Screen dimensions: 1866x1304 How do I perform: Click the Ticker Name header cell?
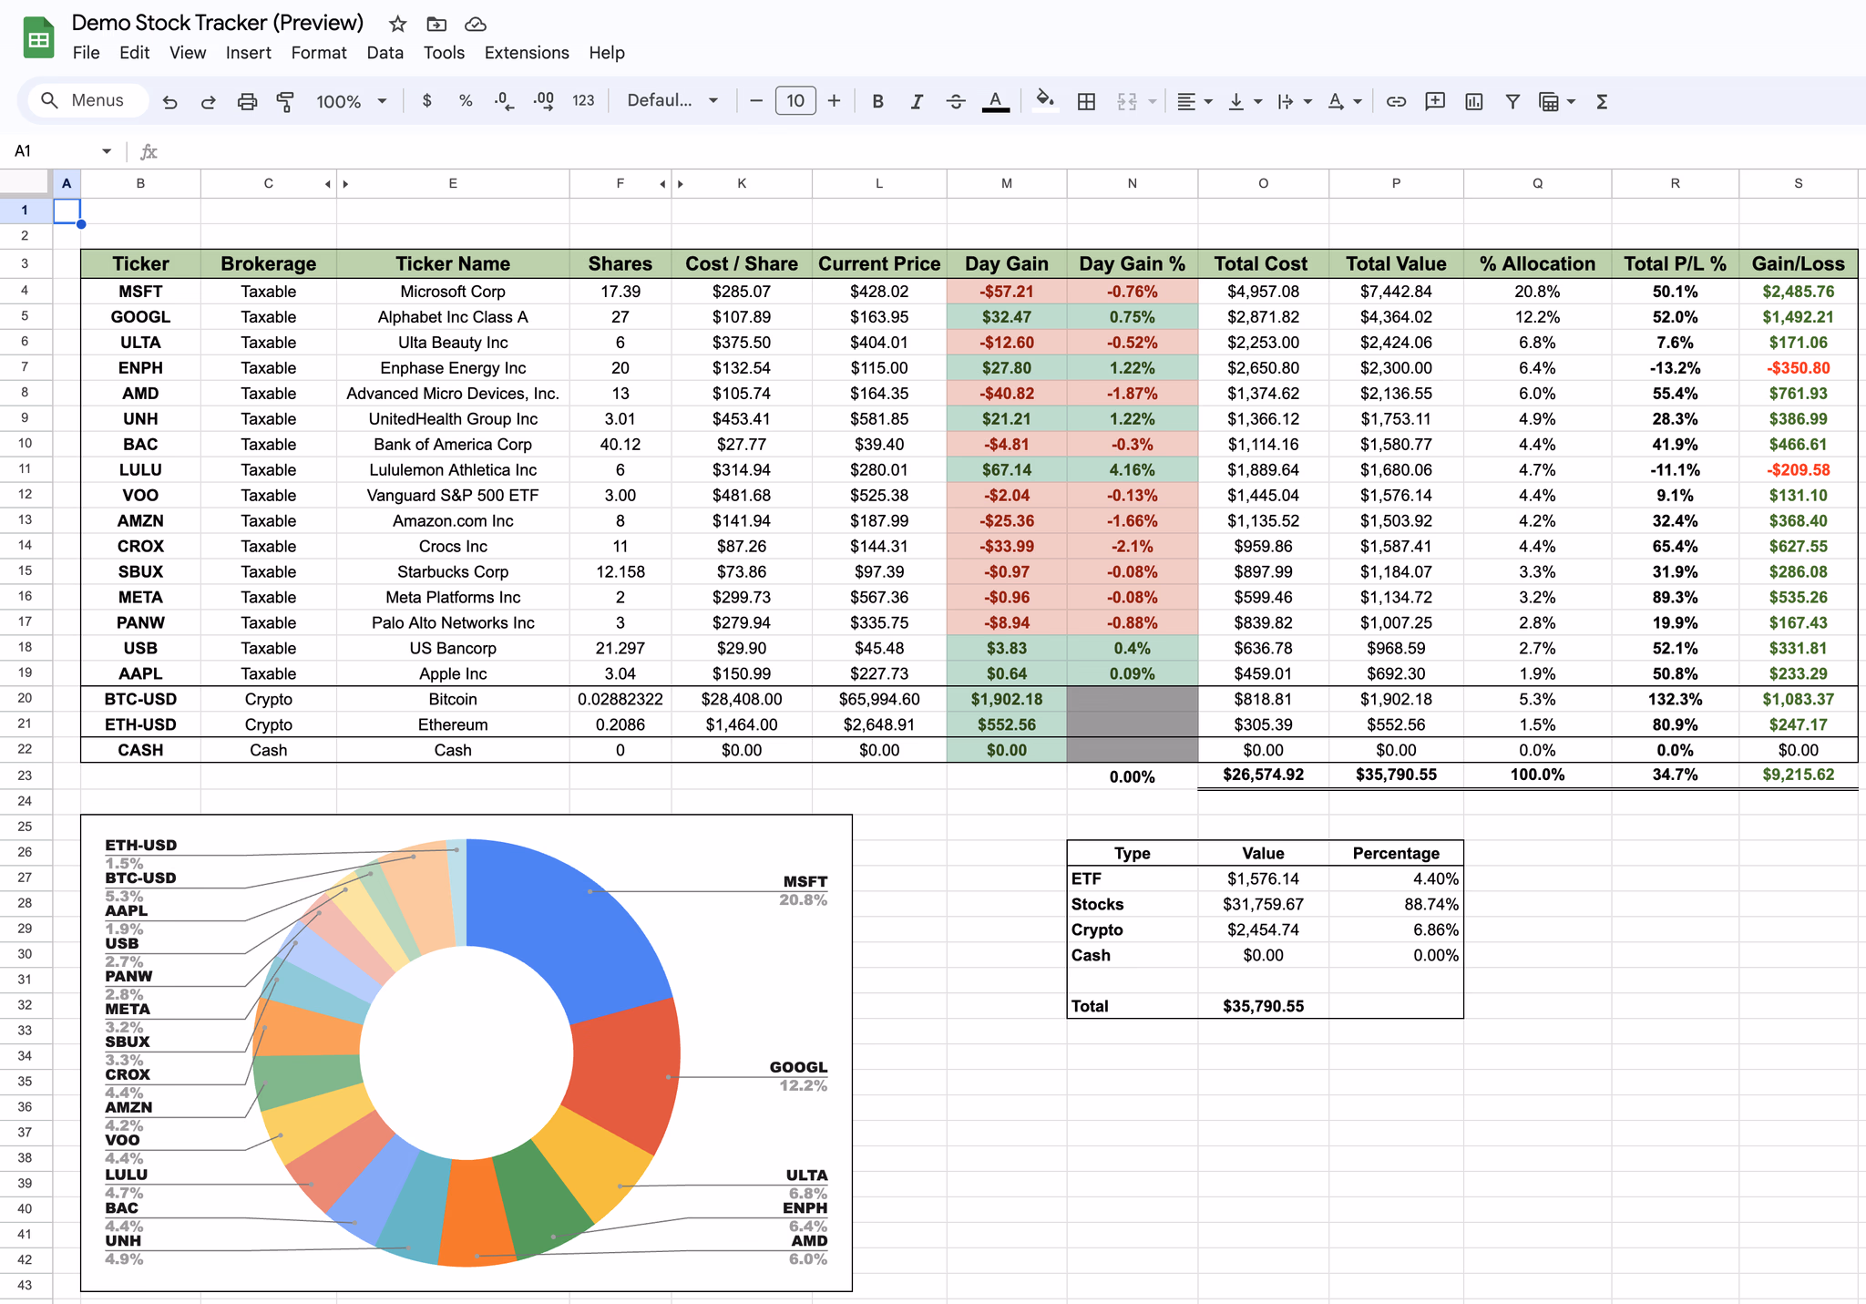453,264
